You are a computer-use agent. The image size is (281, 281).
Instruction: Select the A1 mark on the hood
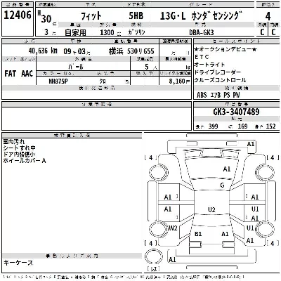click(x=227, y=169)
